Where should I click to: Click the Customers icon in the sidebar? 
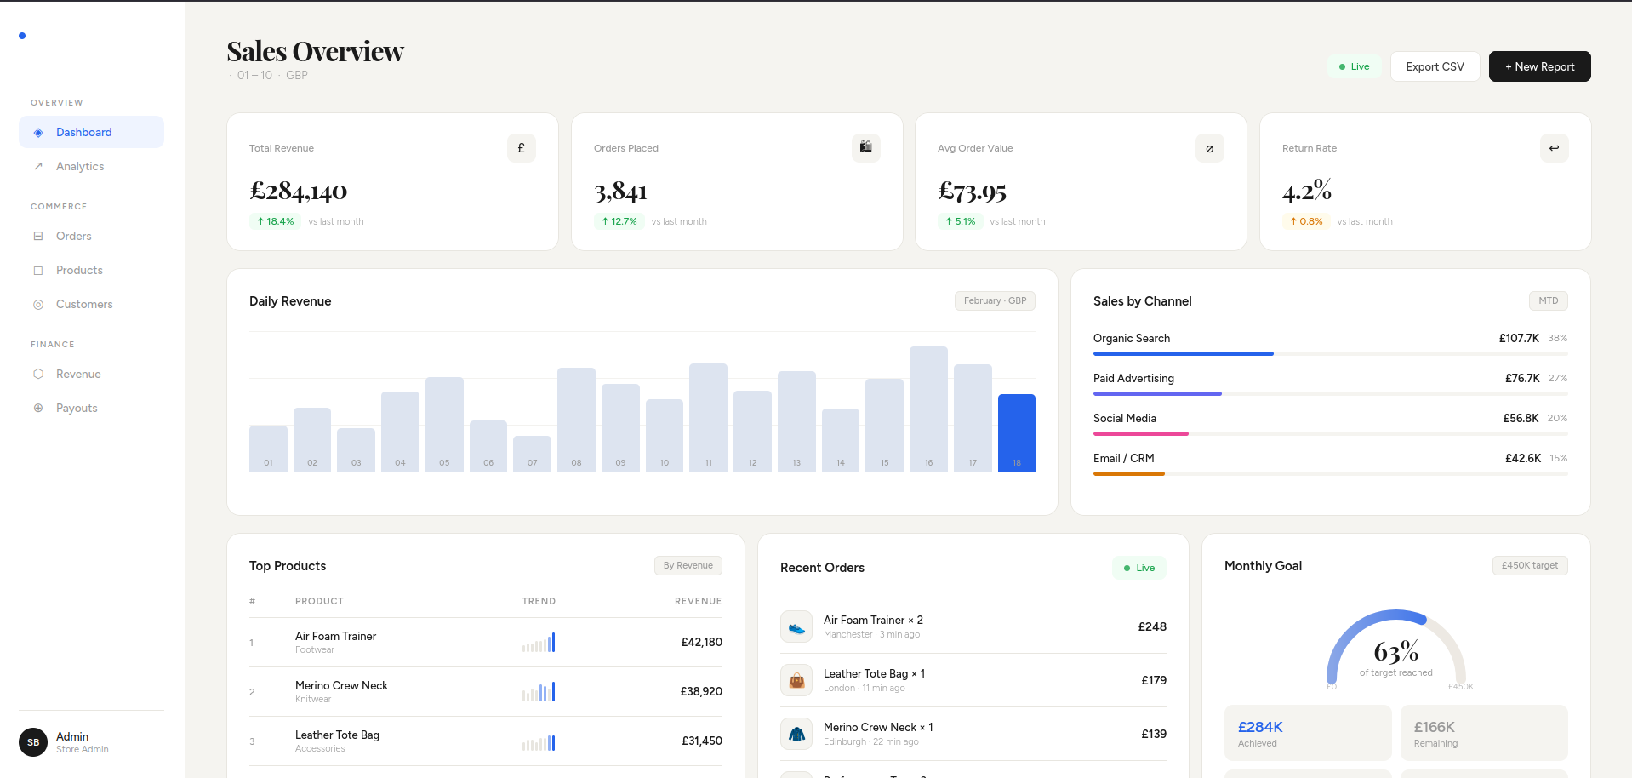pos(38,304)
